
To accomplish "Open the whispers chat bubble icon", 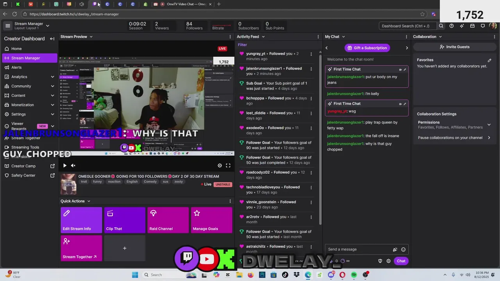I will tap(483, 26).
